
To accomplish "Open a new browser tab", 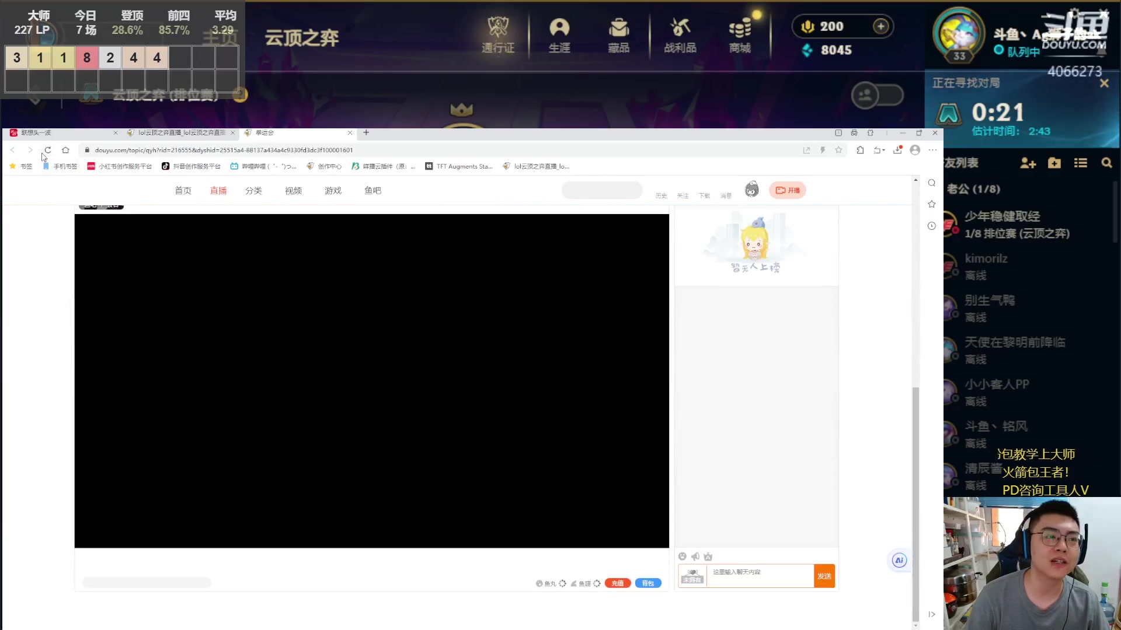I will click(x=366, y=132).
